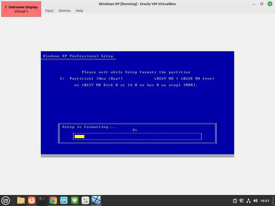
Task: Maximize the VirtualBox window
Action: coord(262,4)
